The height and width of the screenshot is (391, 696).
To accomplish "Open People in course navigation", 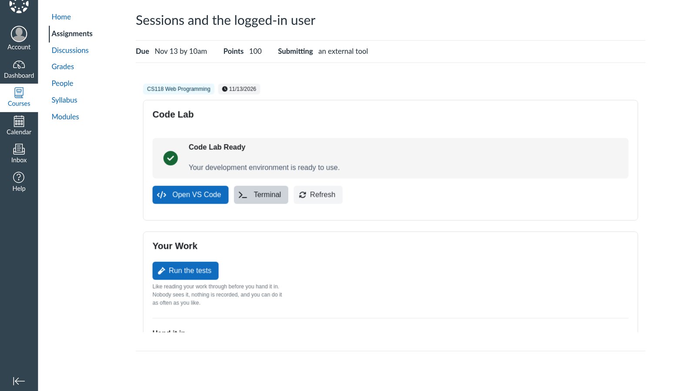I will coord(62,83).
